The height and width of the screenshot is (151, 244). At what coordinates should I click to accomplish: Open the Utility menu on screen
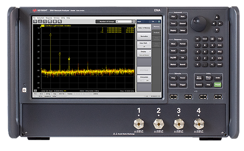(63, 18)
